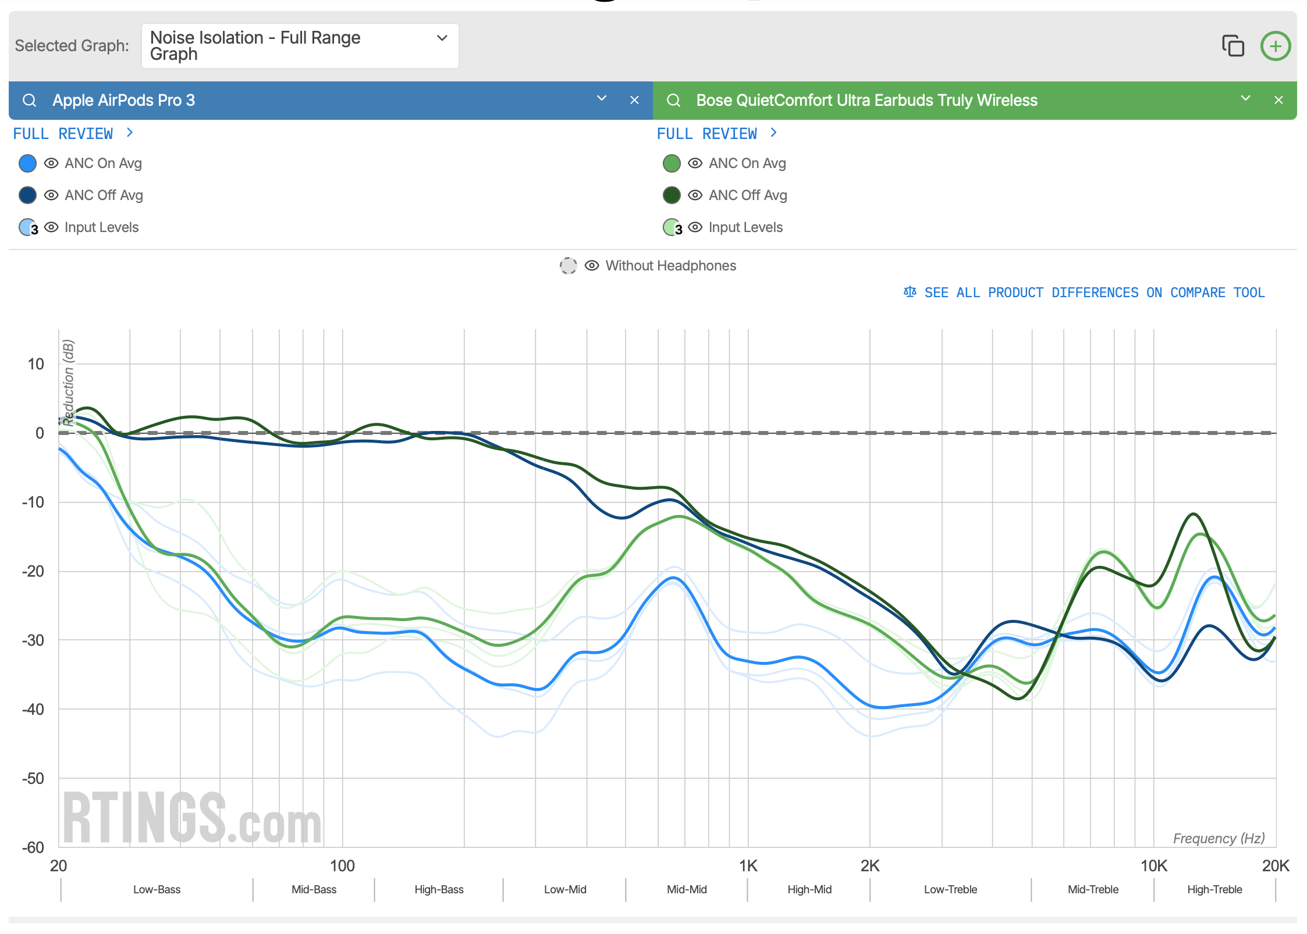
Task: Hide Bose ANC Off Avg via eye icon
Action: (695, 195)
